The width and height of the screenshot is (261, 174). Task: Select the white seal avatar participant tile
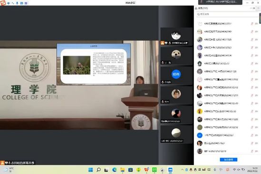click(176, 56)
